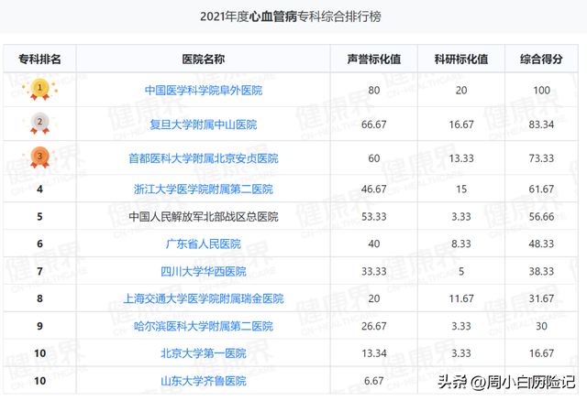Click the total score 83.34
The width and height of the screenshot is (587, 401).
pyautogui.click(x=541, y=125)
